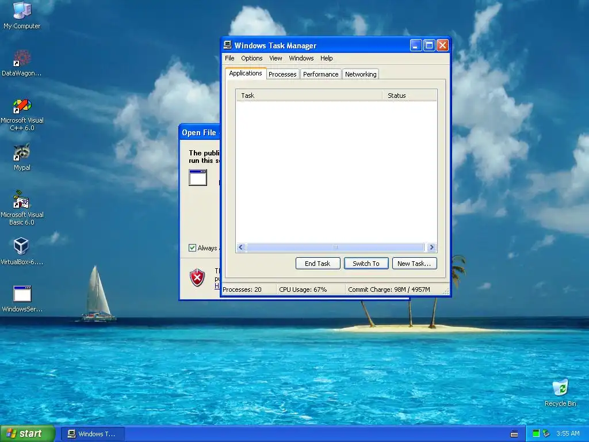Select the Mypal browser raccoon icon

pos(22,157)
